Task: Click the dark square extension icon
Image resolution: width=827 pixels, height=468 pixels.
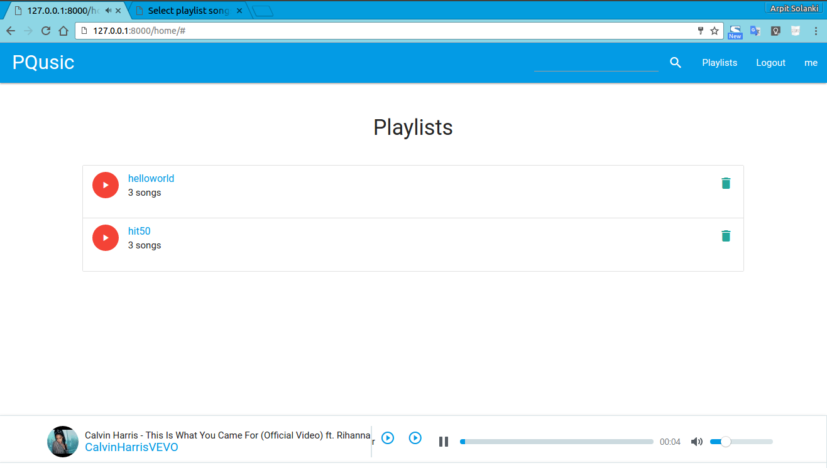Action: [x=775, y=31]
